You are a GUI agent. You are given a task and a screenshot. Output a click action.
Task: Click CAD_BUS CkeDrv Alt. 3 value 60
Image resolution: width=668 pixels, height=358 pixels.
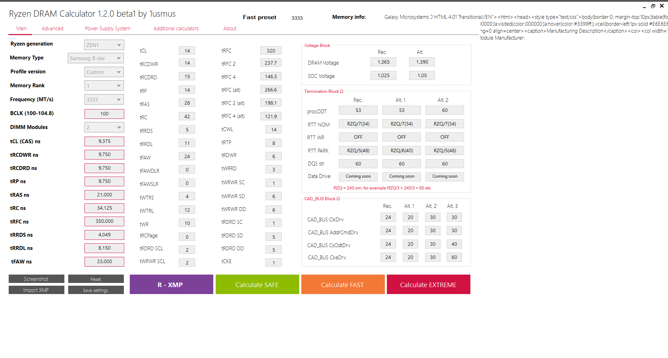pos(454,257)
